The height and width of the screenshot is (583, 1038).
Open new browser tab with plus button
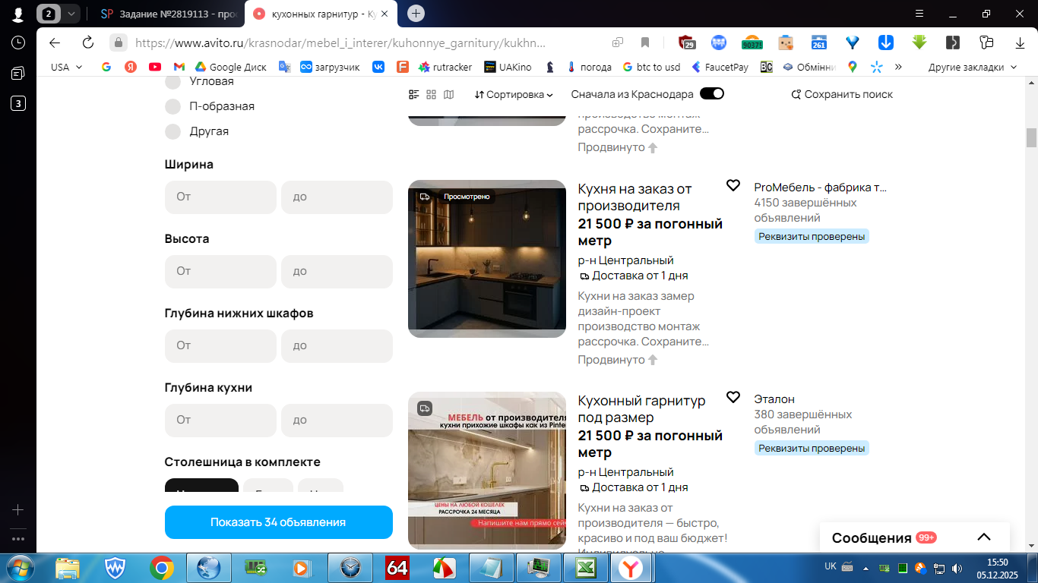[416, 14]
